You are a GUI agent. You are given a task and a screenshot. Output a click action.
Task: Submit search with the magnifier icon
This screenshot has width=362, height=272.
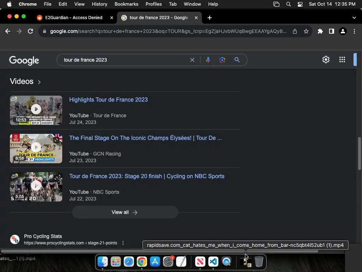point(237,60)
